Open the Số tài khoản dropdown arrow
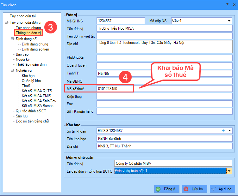 click(x=229, y=130)
